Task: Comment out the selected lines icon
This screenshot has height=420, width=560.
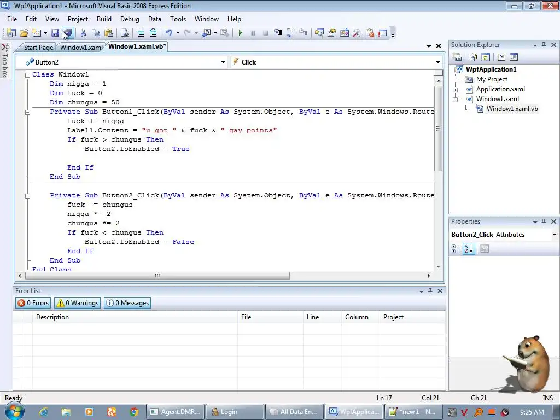Action: click(x=141, y=33)
